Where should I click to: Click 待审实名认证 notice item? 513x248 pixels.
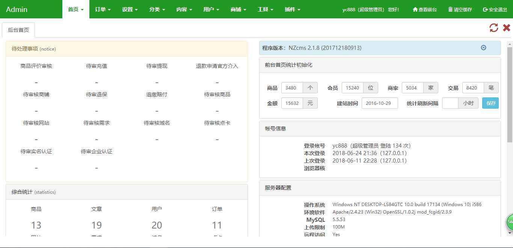pyautogui.click(x=36, y=151)
